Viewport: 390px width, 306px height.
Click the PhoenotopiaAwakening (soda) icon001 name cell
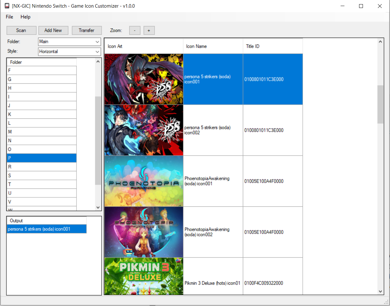click(x=213, y=181)
